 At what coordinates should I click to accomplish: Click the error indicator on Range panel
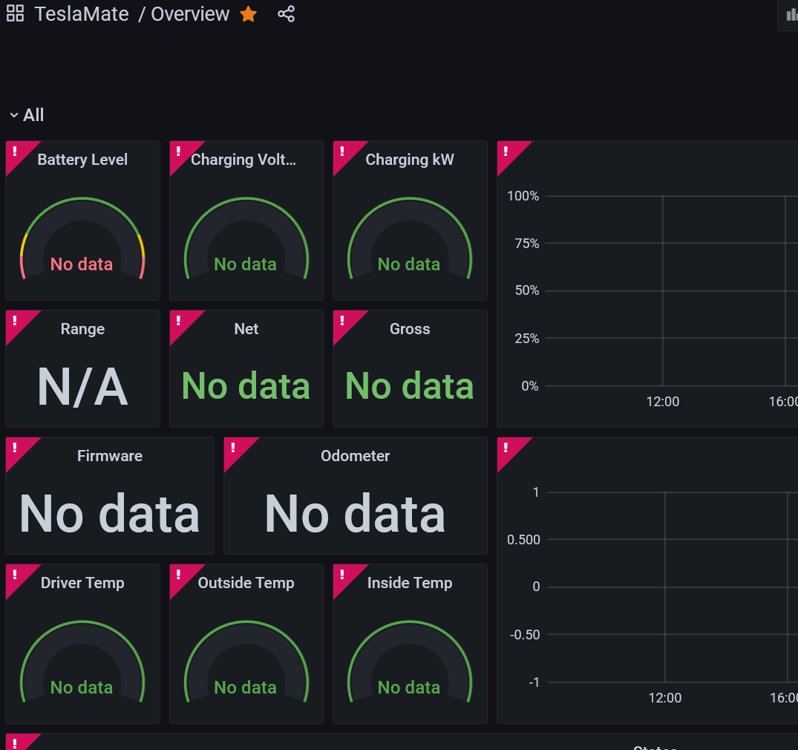pyautogui.click(x=13, y=320)
